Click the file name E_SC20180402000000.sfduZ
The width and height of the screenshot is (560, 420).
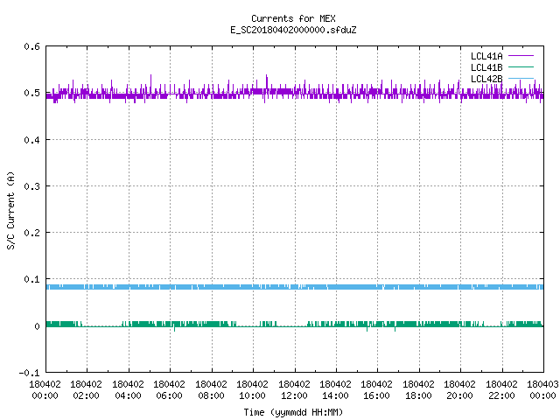(293, 30)
